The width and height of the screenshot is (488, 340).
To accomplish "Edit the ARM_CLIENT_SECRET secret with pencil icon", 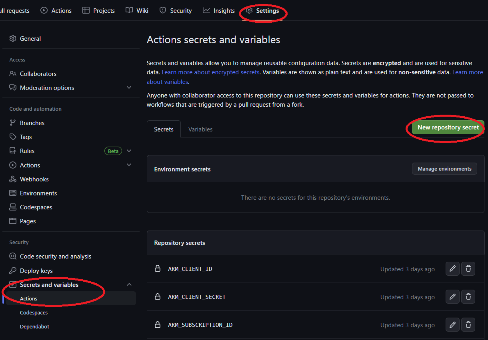I will pos(452,296).
